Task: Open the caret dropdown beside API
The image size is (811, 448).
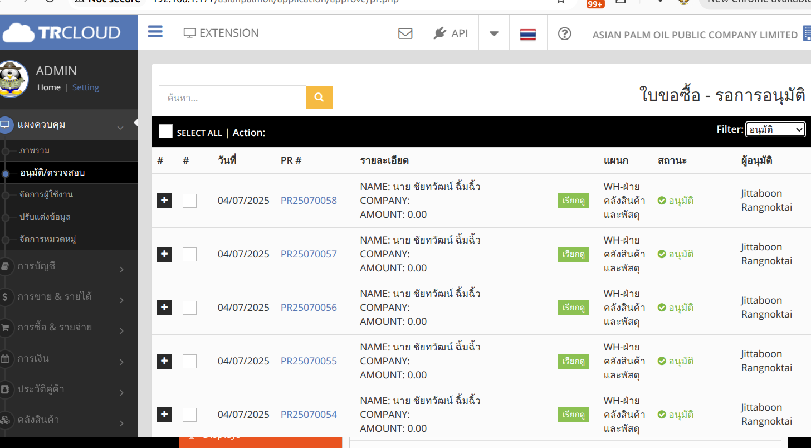Action: point(494,33)
